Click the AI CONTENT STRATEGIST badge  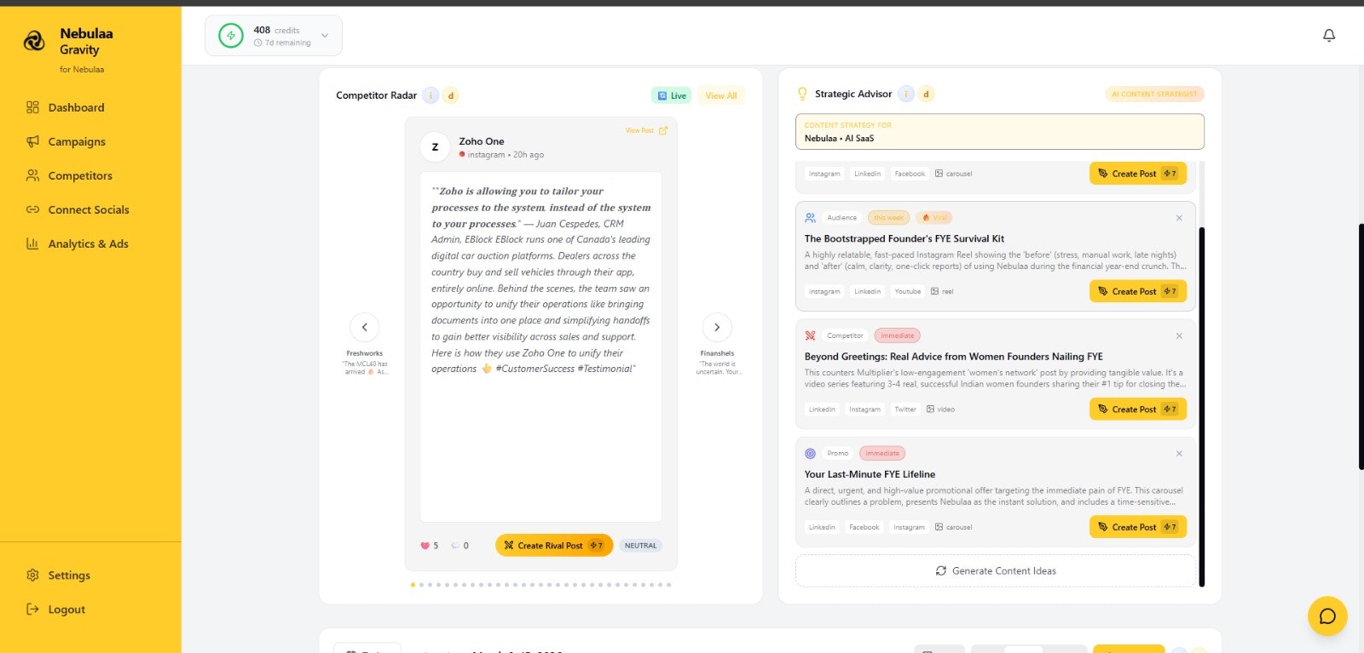(1154, 95)
